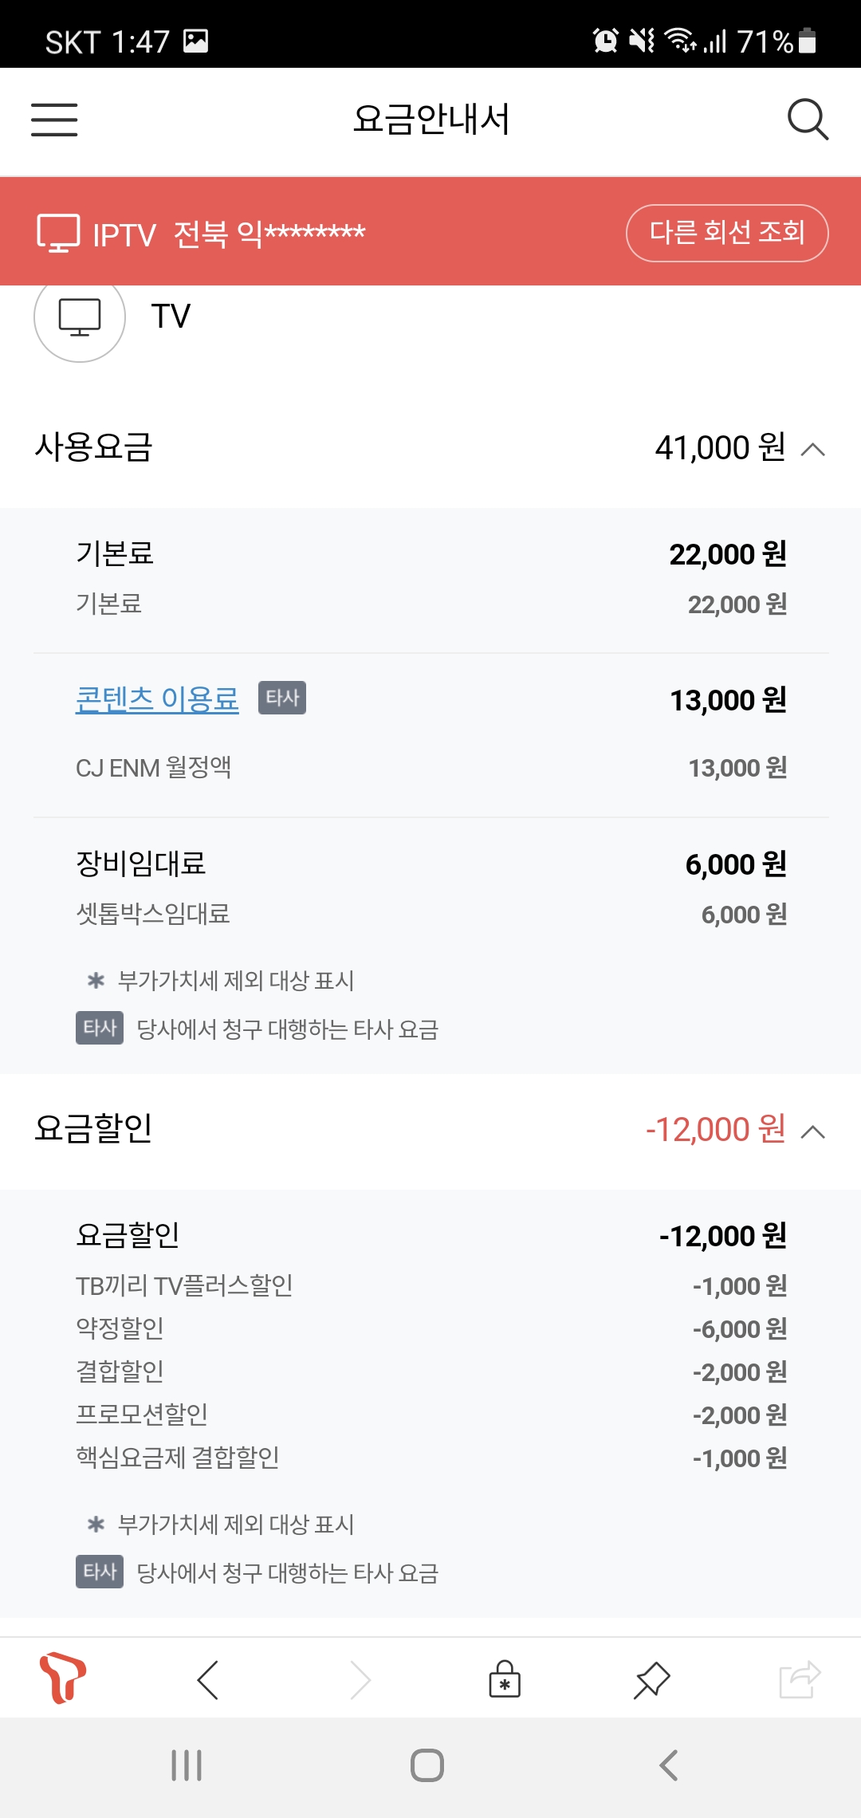Select the CJ ENM 월정액 row
Viewport: 861px width, 1818px height.
point(431,768)
